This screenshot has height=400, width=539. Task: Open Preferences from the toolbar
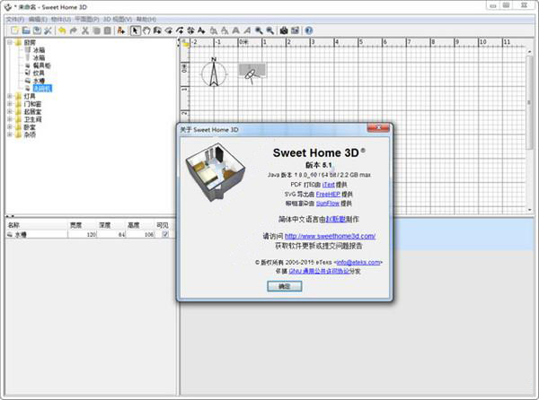[49, 30]
